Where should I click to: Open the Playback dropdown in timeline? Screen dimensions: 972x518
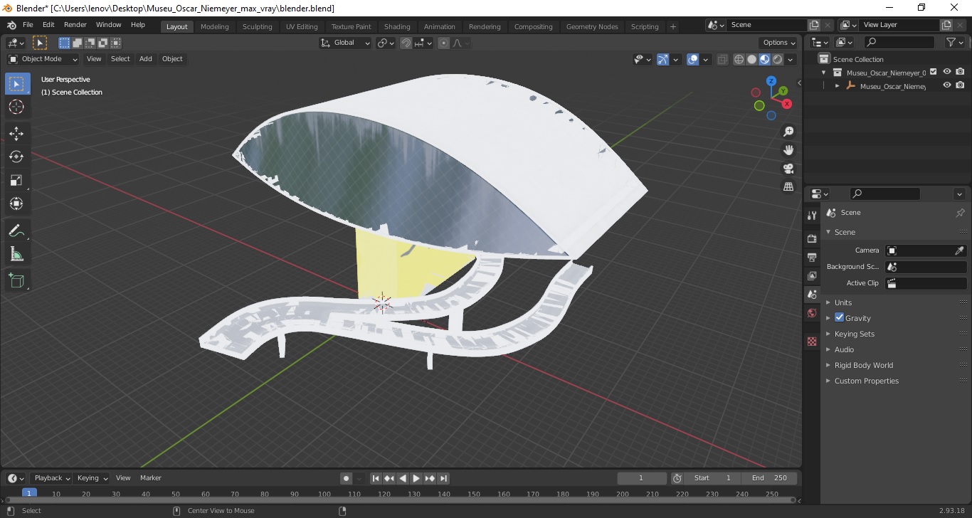(x=51, y=478)
